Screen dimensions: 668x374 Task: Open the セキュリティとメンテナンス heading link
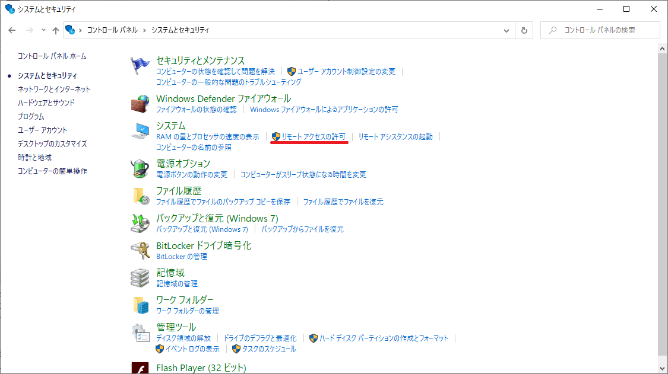click(x=200, y=60)
